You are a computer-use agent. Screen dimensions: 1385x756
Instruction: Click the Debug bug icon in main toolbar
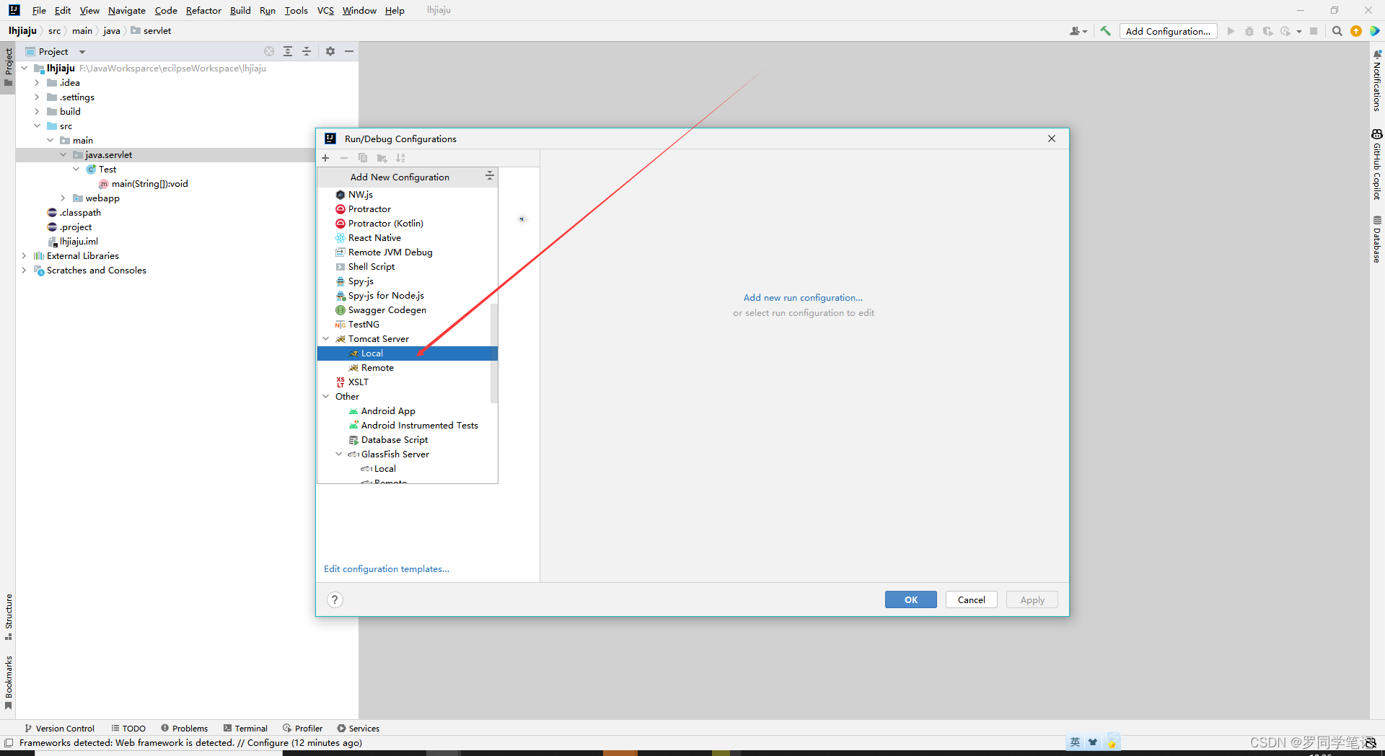1249,31
